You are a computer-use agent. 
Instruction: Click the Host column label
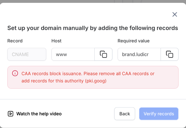coord(56,41)
